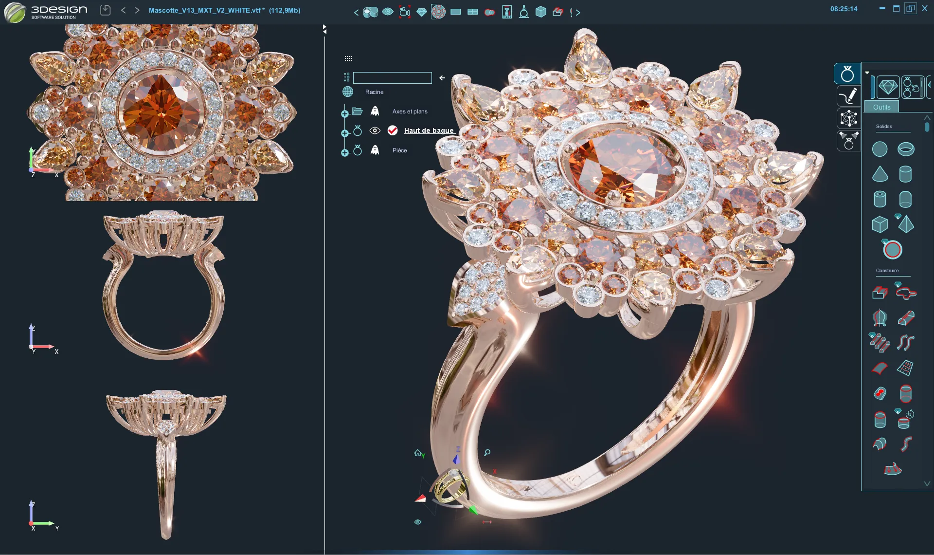Toggle the red checkmark on Haut de bague
This screenshot has width=934, height=555.
[393, 130]
